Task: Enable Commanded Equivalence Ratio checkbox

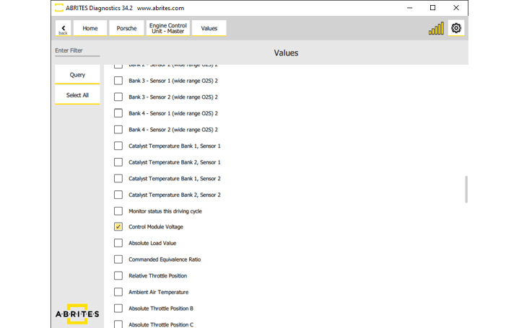Action: coord(118,260)
